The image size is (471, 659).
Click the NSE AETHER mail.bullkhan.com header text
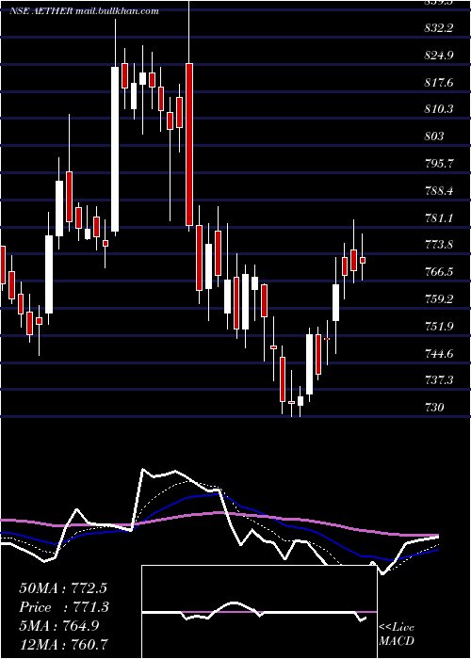point(84,11)
